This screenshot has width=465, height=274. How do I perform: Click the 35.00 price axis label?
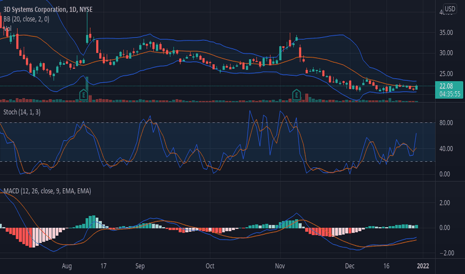point(446,32)
